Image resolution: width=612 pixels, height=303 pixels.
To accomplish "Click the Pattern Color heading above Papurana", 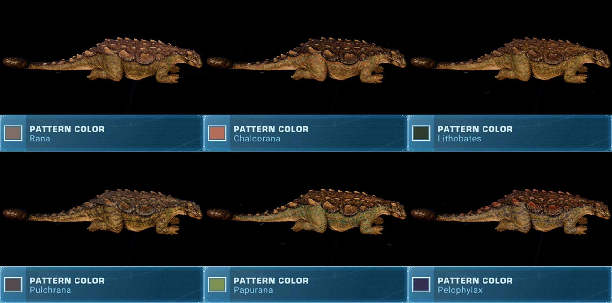I will tap(271, 280).
